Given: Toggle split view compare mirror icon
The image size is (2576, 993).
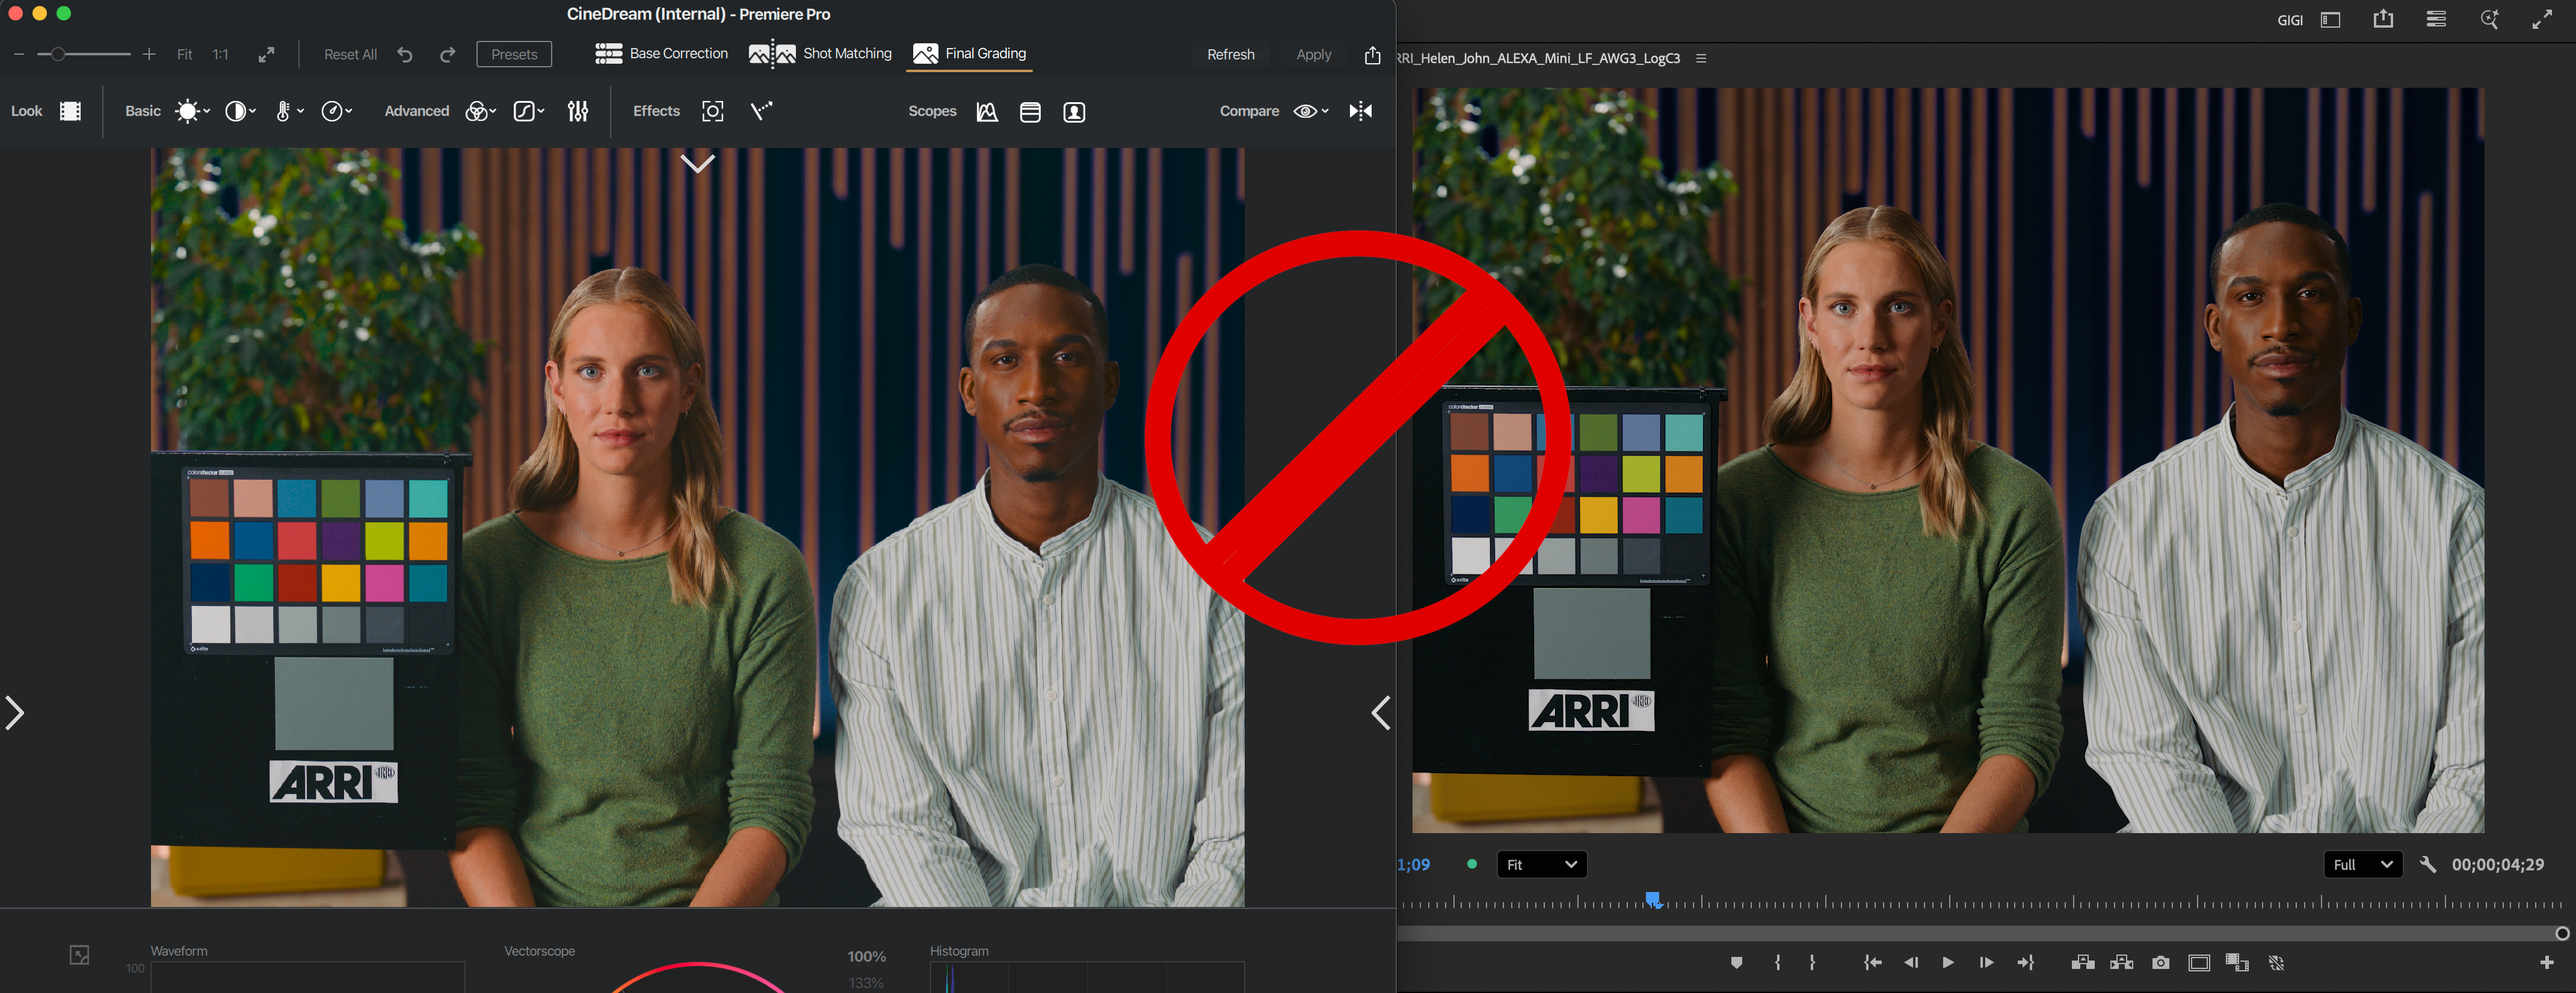Looking at the screenshot, I should pyautogui.click(x=1360, y=111).
